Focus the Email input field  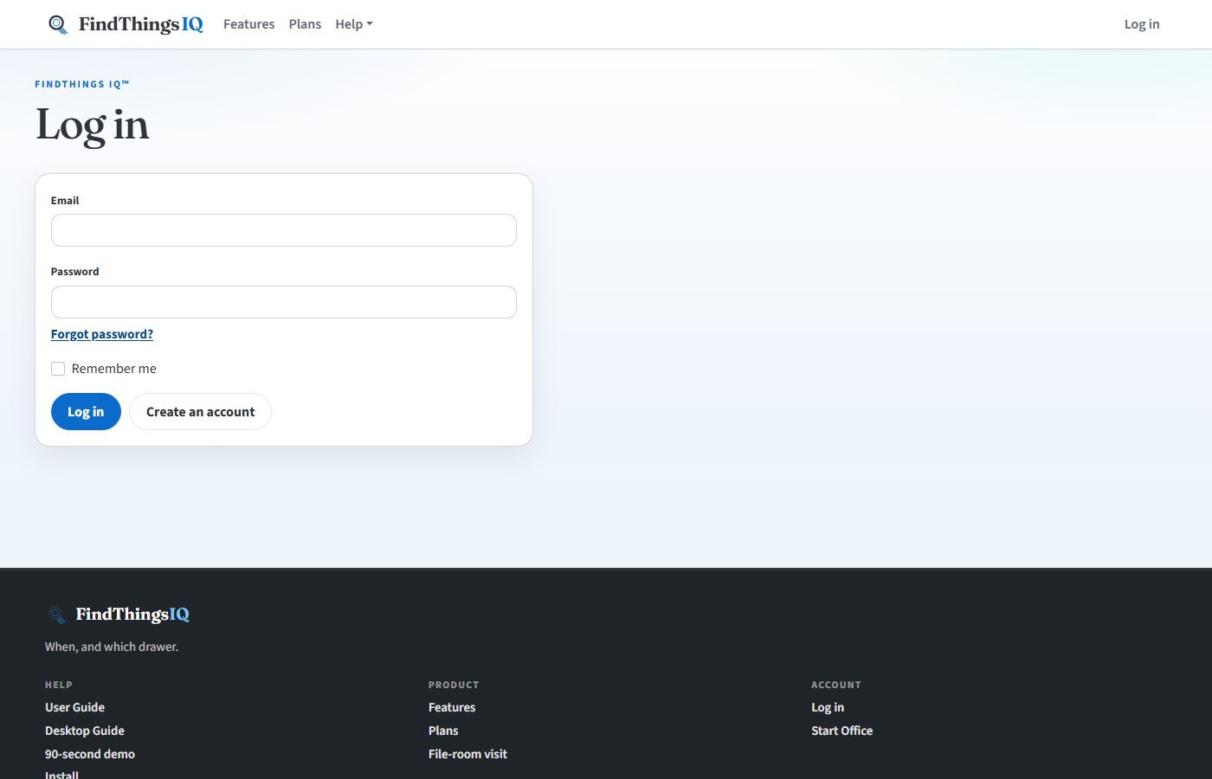(x=284, y=230)
